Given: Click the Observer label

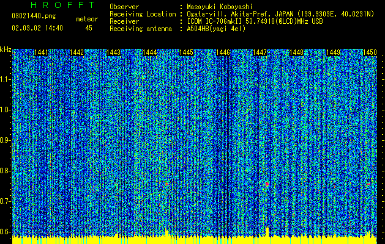Looking at the screenshot, I should click(124, 7).
